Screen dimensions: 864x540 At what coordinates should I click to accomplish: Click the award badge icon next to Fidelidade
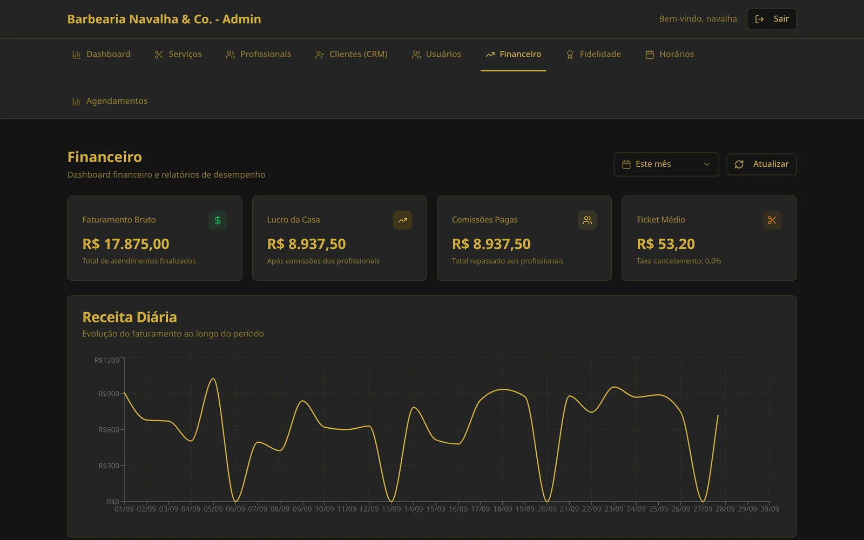pyautogui.click(x=570, y=55)
